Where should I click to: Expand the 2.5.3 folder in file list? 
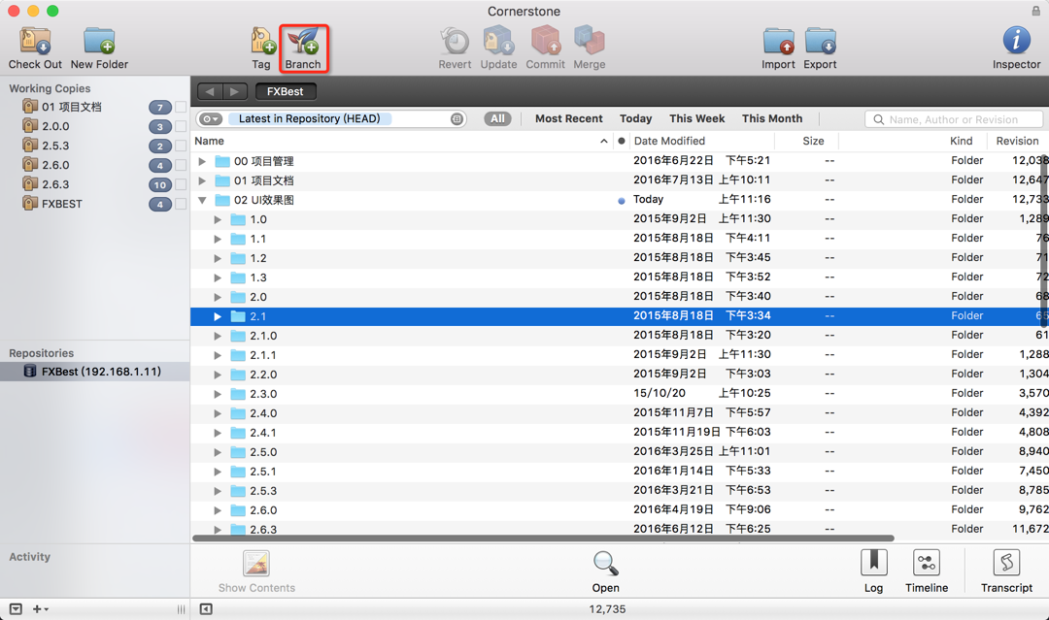(x=218, y=490)
